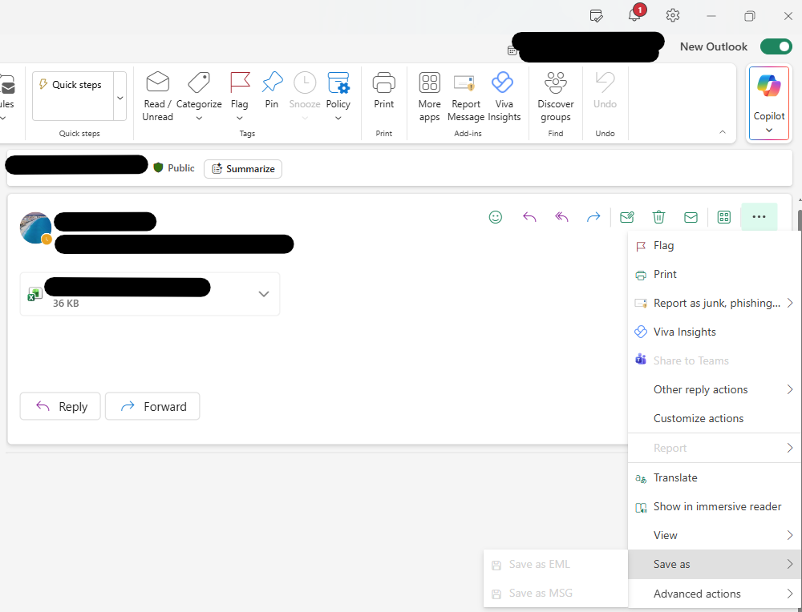The image size is (802, 612).
Task: Pin the message with Pin icon
Action: tap(272, 82)
